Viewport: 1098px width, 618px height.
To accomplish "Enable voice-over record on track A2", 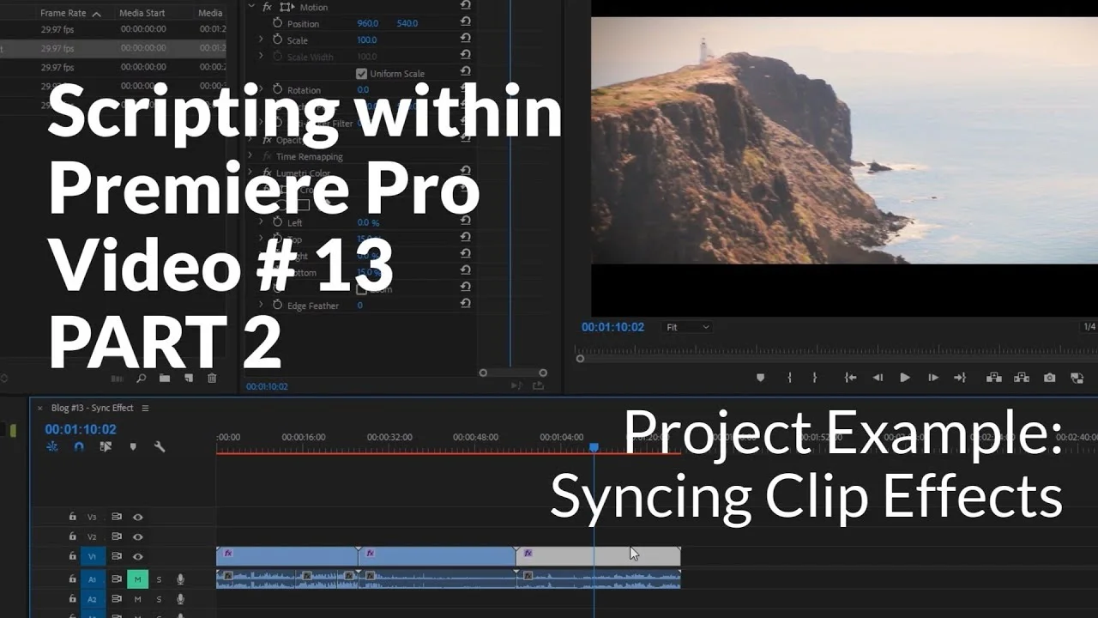I will (x=180, y=599).
